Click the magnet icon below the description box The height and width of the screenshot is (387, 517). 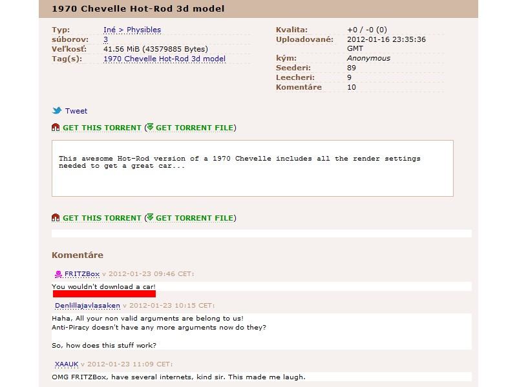[x=56, y=217]
